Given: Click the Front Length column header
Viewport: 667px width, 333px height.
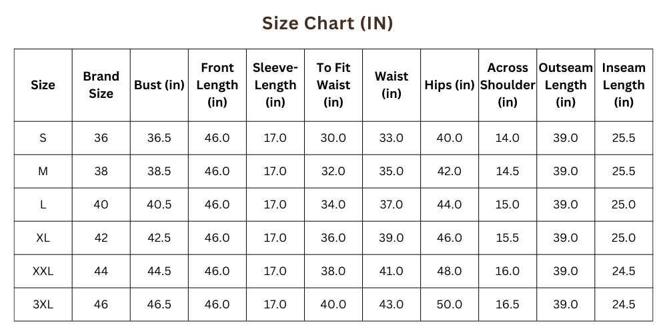Looking at the screenshot, I should tap(217, 85).
